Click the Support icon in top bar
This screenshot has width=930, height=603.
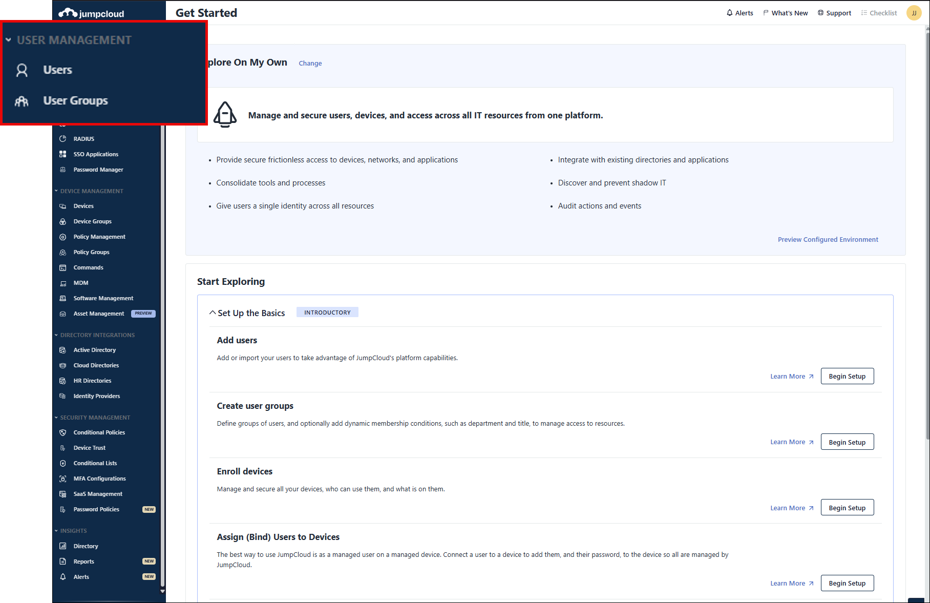pos(820,13)
